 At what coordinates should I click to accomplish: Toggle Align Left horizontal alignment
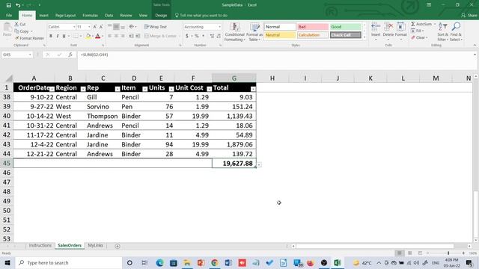pos(110,36)
